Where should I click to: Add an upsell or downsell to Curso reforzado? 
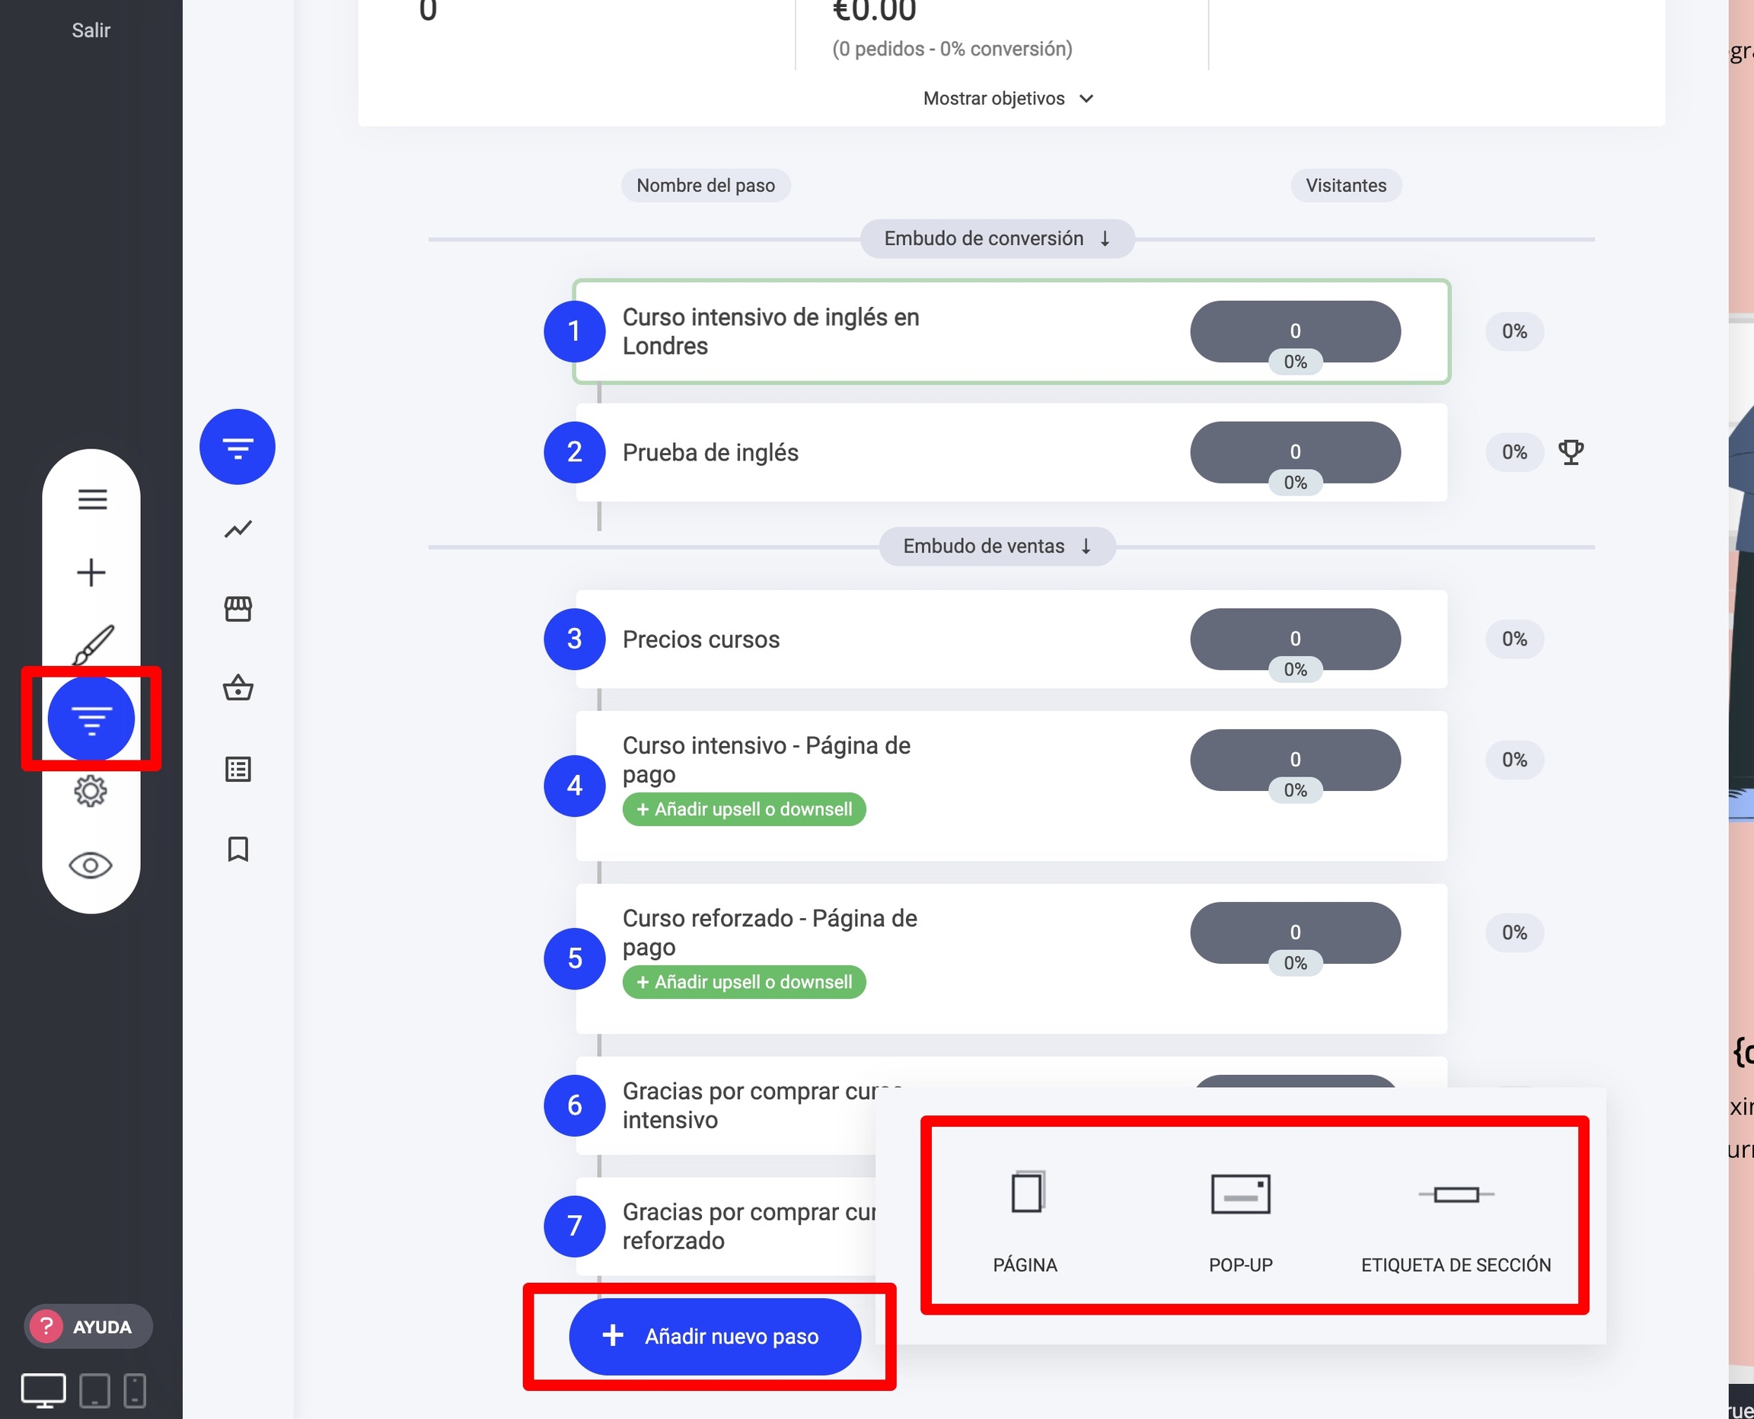[x=744, y=982]
